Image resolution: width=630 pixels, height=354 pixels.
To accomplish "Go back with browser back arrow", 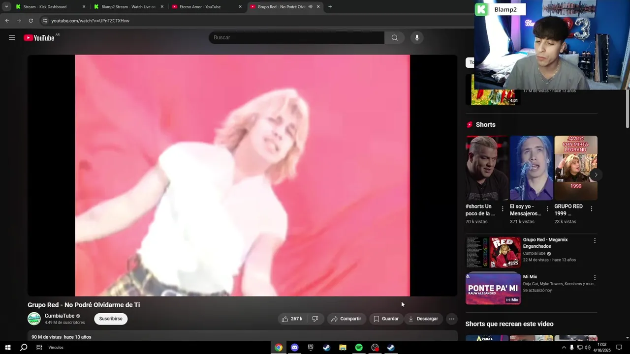I will click(x=7, y=21).
